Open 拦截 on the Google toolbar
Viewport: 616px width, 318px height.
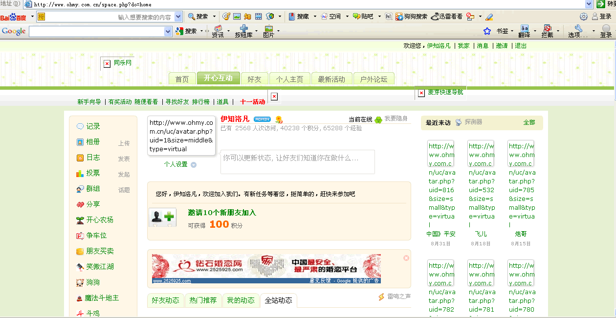[x=548, y=32]
